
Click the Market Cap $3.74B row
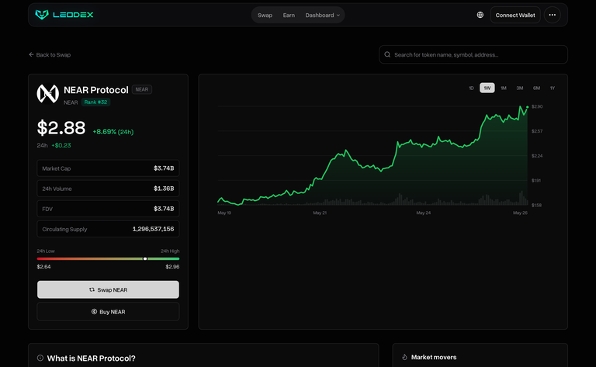click(x=108, y=168)
